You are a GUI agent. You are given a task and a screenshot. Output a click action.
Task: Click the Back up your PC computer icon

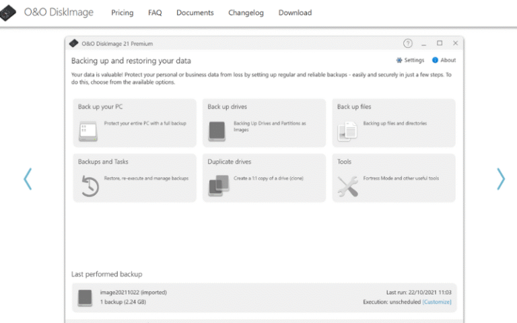coord(89,130)
